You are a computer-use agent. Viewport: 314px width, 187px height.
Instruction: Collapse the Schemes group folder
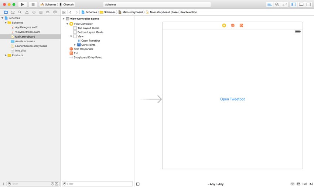[x=6, y=22]
